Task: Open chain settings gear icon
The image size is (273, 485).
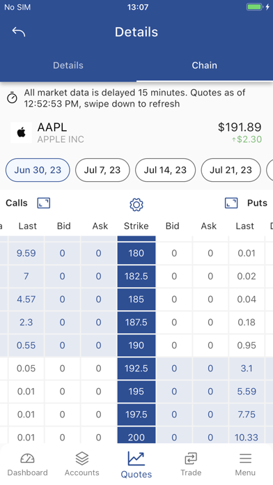Action: pyautogui.click(x=136, y=204)
